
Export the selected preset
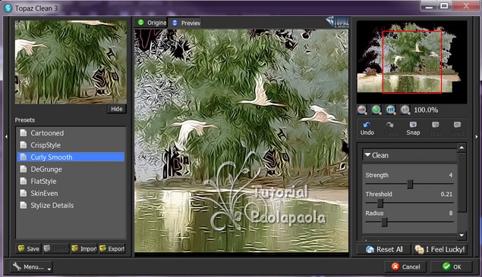point(112,248)
